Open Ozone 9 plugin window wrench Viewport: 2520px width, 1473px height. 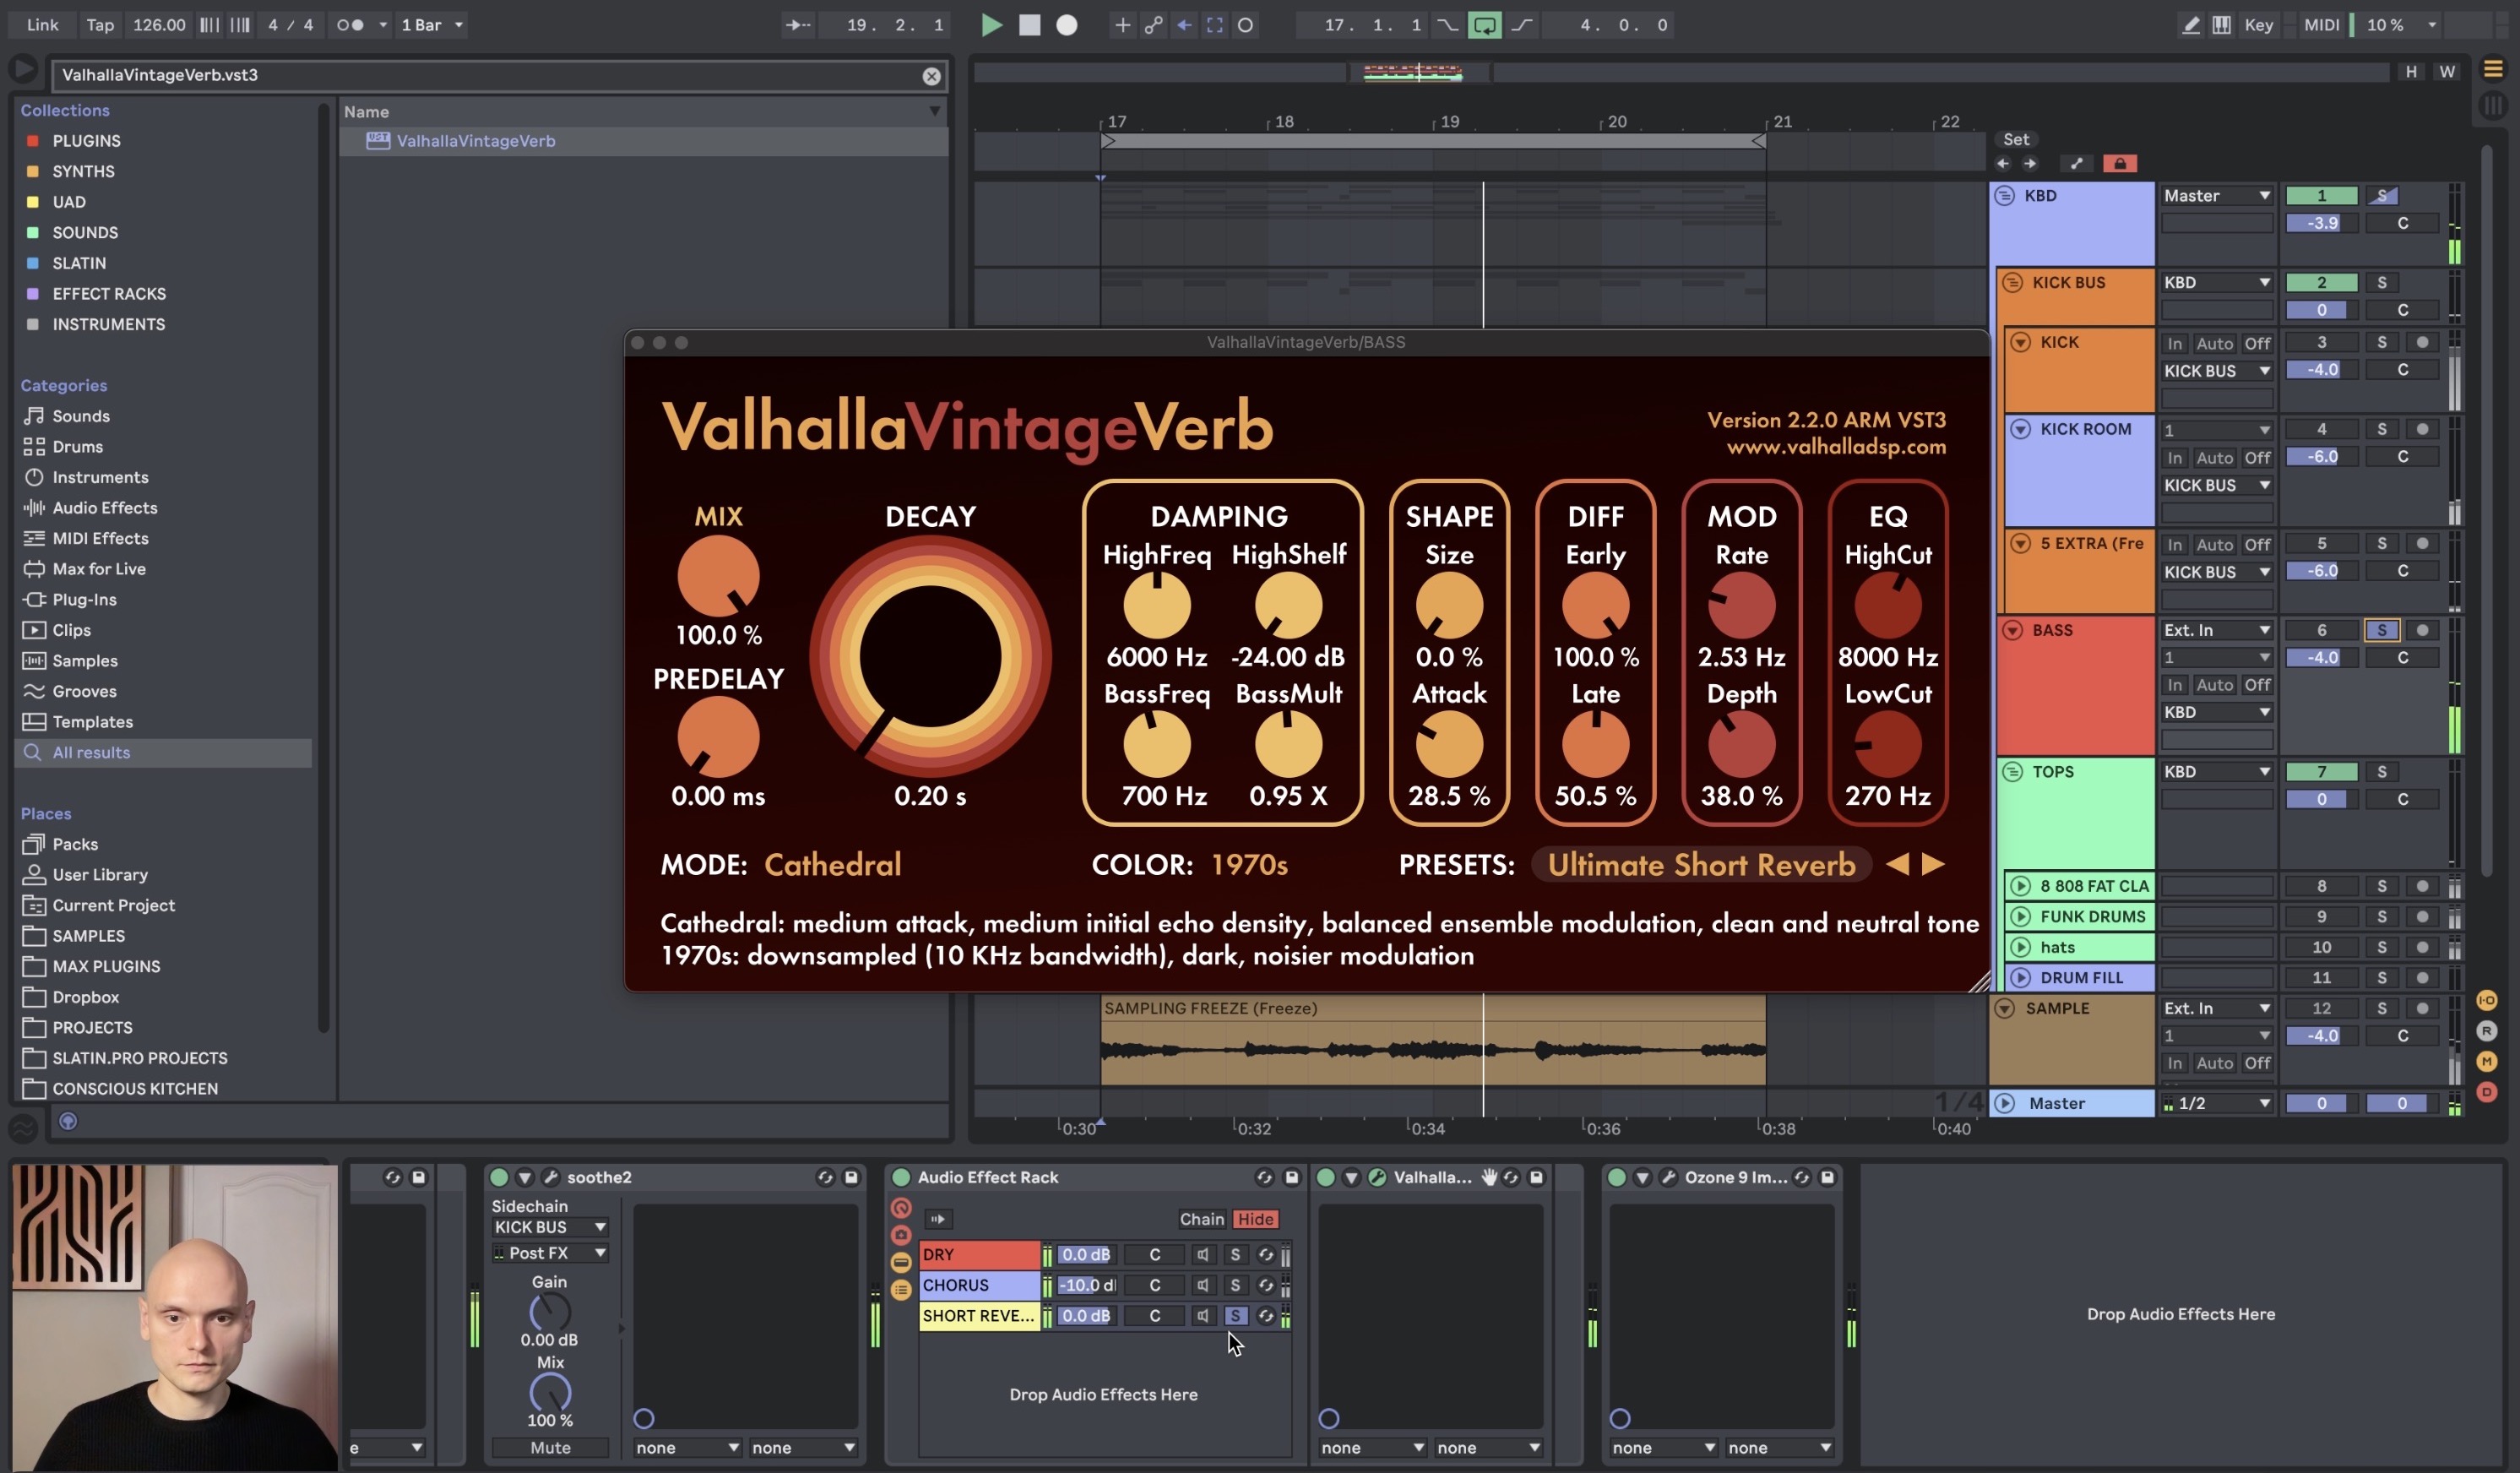pyautogui.click(x=1667, y=1177)
